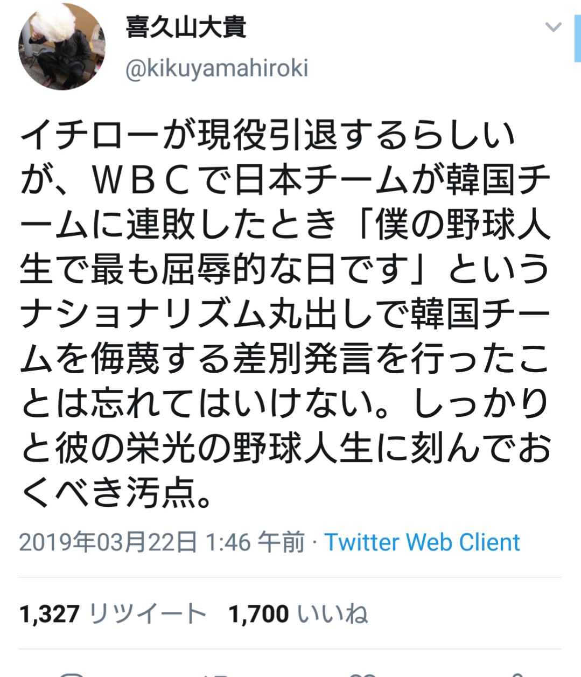
Task: Open the 喜久山大貴 display name profile link
Action: pyautogui.click(x=186, y=27)
